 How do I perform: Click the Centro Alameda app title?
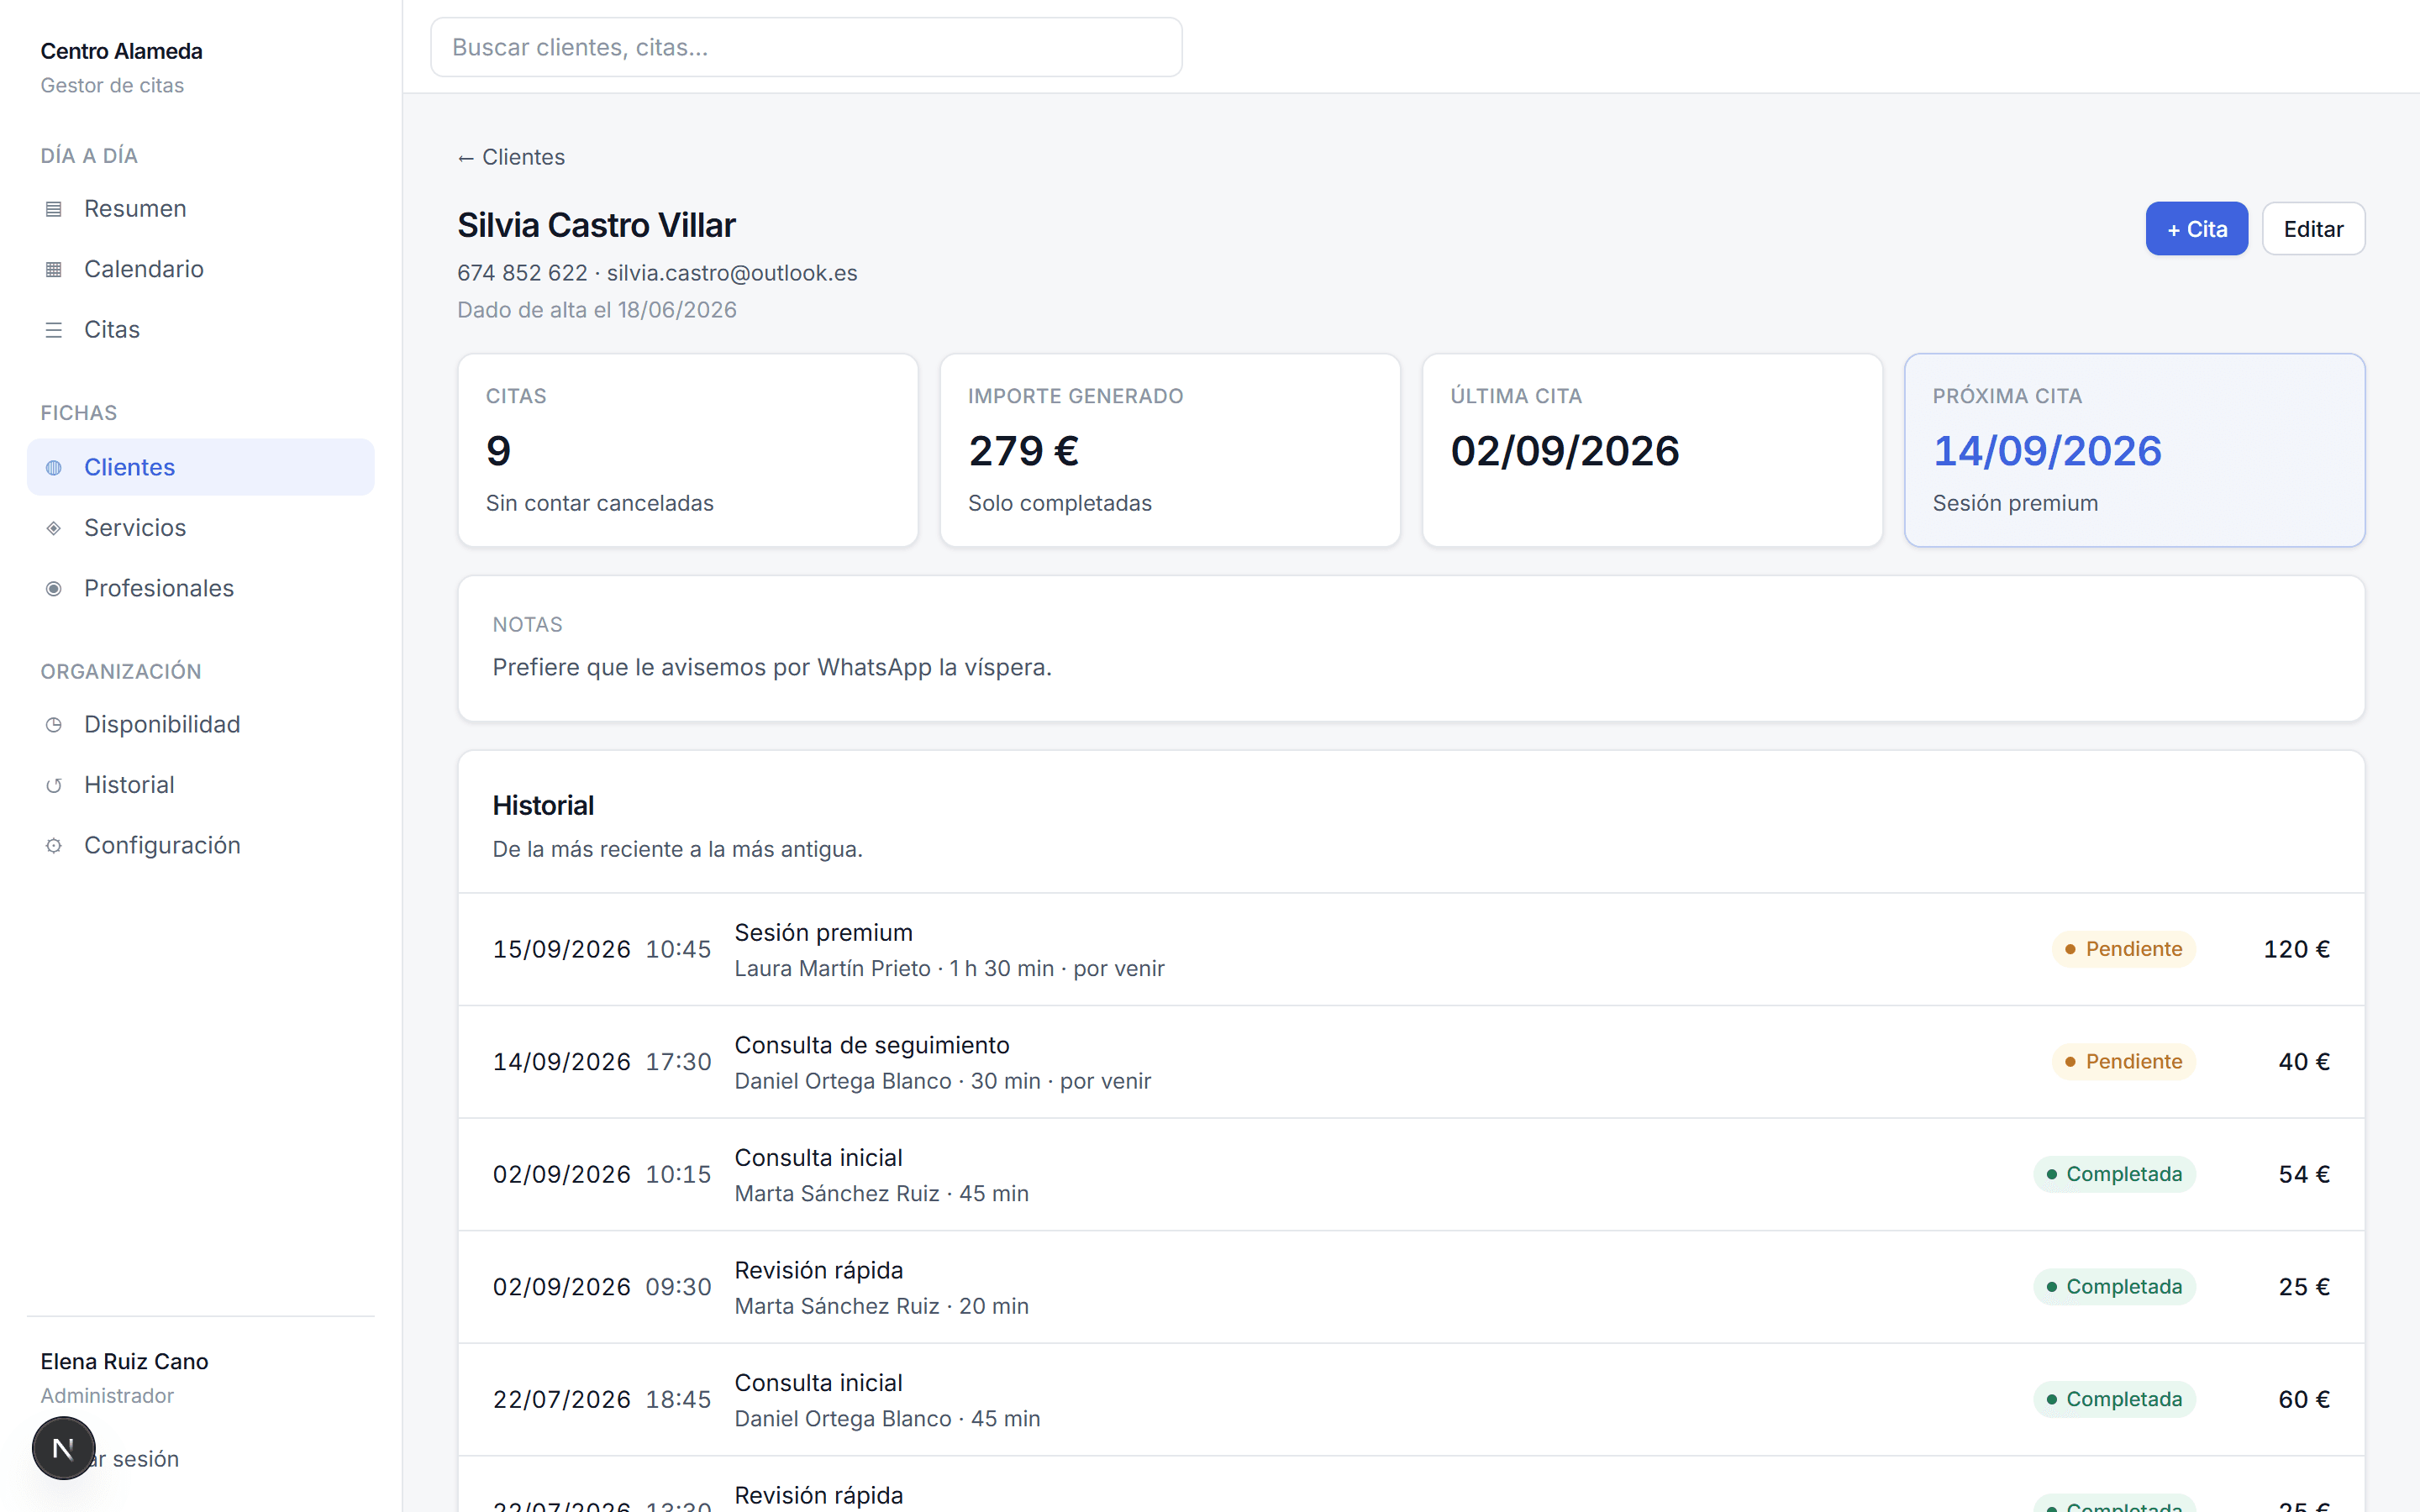pyautogui.click(x=121, y=51)
